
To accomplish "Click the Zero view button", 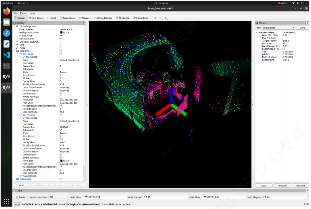I will coord(302,28).
